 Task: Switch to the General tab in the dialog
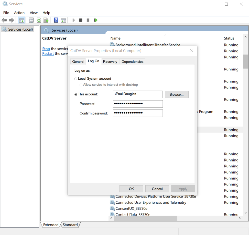tap(78, 61)
